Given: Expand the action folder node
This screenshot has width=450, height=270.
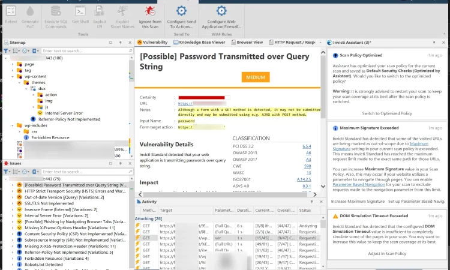Looking at the screenshot, I should [33, 95].
